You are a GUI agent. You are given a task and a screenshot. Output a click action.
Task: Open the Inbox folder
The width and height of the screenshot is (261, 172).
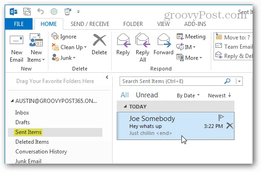click(x=22, y=113)
